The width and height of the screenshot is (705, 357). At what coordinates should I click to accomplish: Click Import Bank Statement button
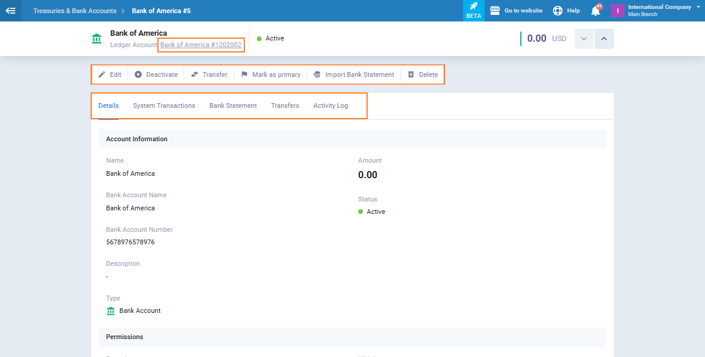[354, 74]
